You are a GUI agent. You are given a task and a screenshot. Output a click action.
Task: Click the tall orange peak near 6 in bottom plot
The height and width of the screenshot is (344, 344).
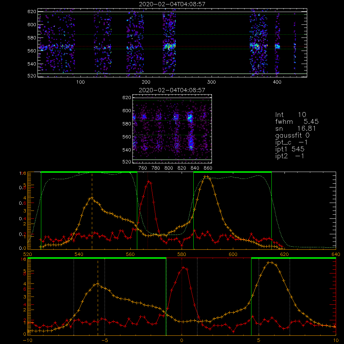[270, 262]
